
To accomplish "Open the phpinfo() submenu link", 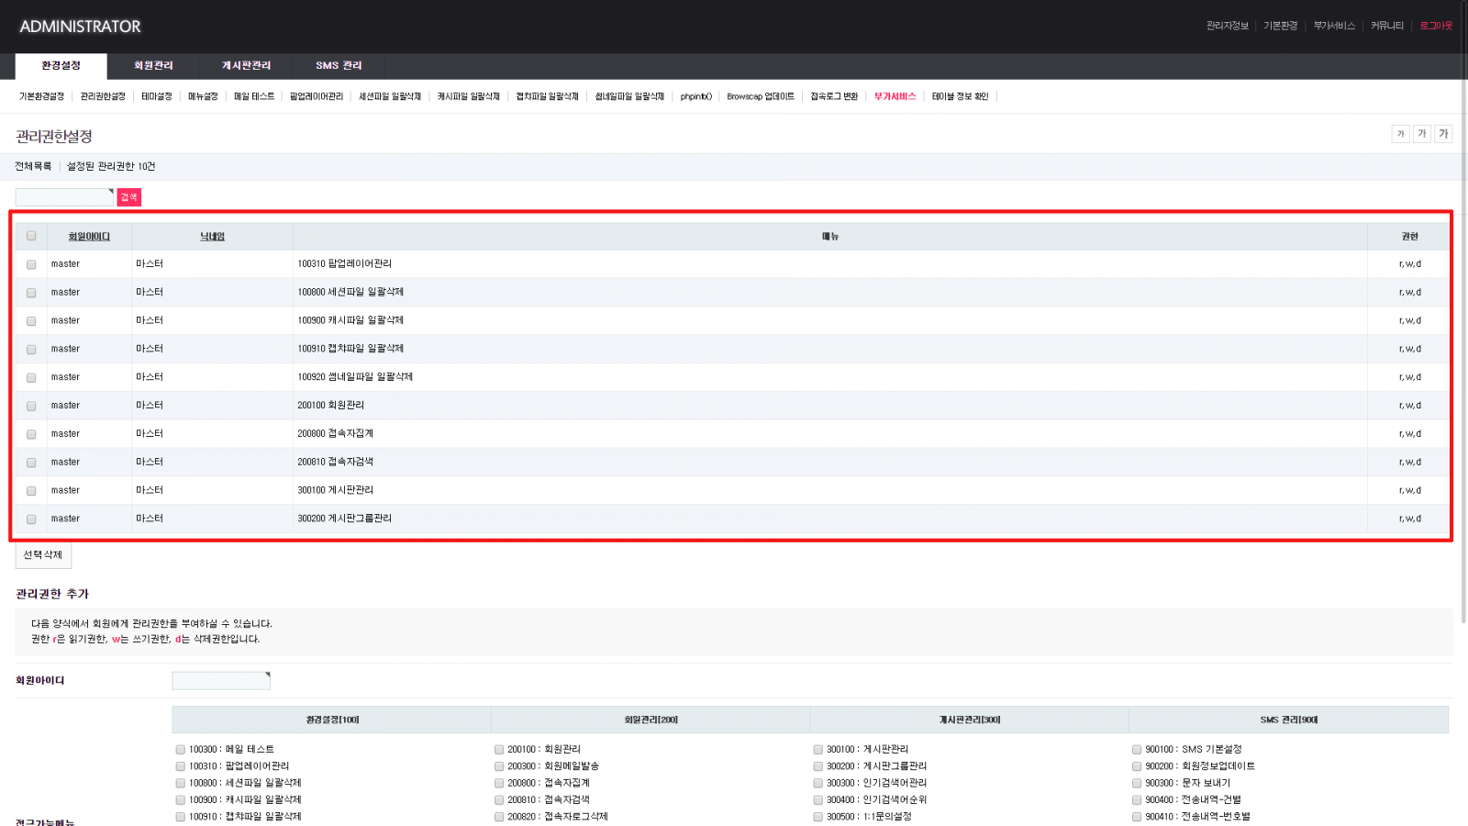I will tap(695, 96).
